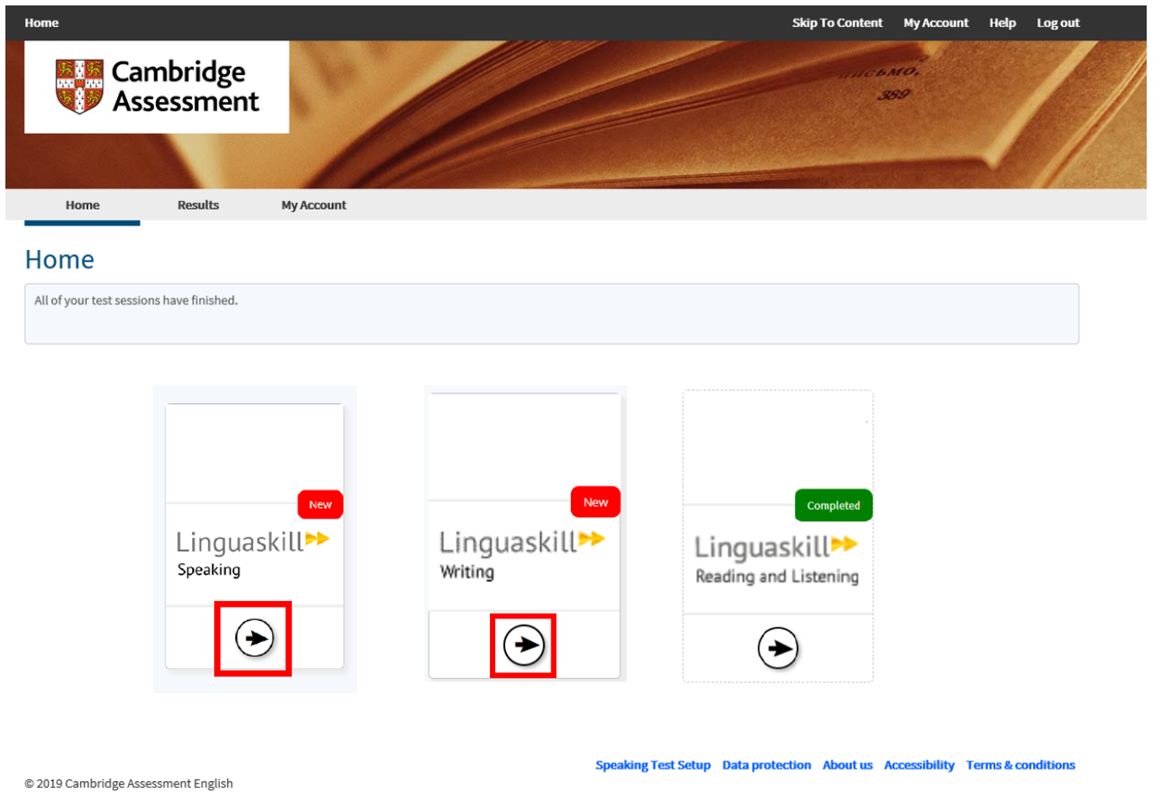Start the Linguaskill Speaking test arrow
1162x802 pixels.
[254, 638]
